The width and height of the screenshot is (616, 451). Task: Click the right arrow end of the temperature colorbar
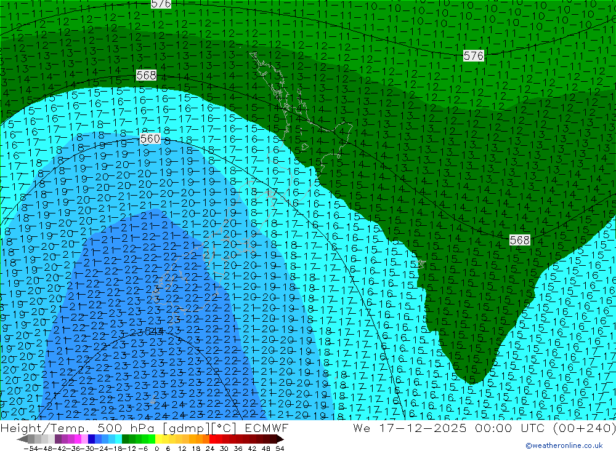click(280, 439)
